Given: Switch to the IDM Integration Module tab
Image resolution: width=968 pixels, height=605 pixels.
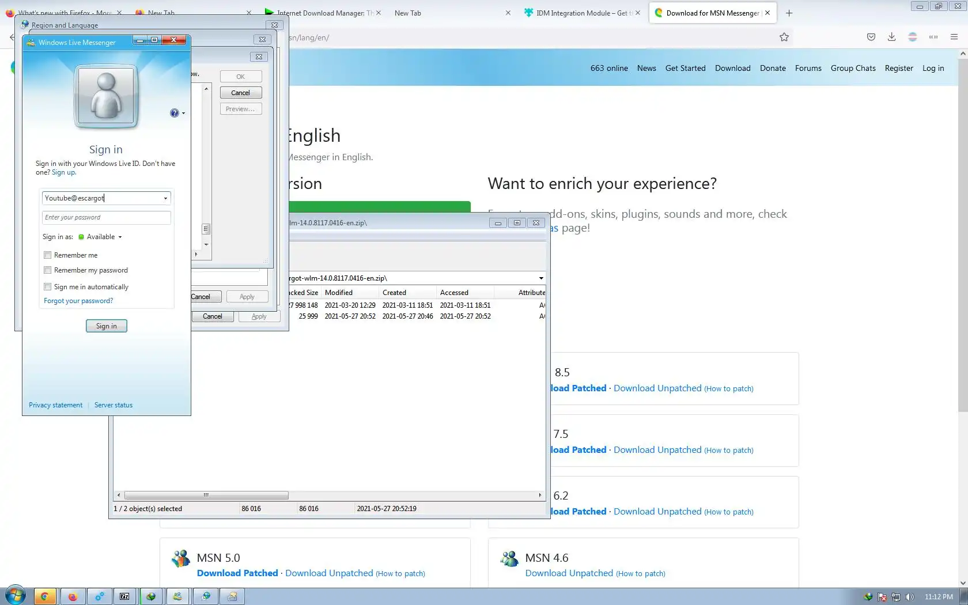Looking at the screenshot, I should pyautogui.click(x=582, y=13).
